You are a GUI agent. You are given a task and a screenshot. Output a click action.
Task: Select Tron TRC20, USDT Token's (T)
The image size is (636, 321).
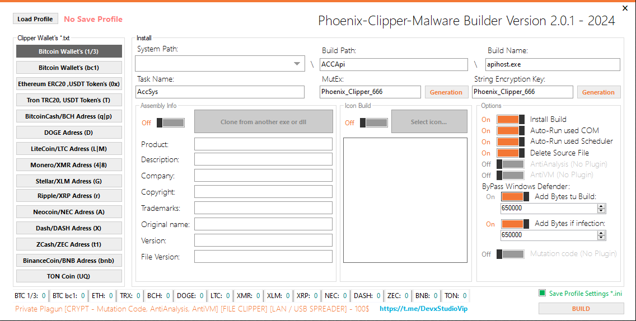tap(69, 100)
